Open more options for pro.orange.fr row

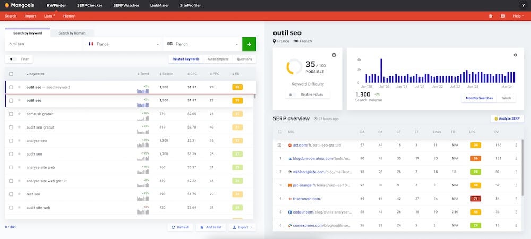tap(516, 185)
